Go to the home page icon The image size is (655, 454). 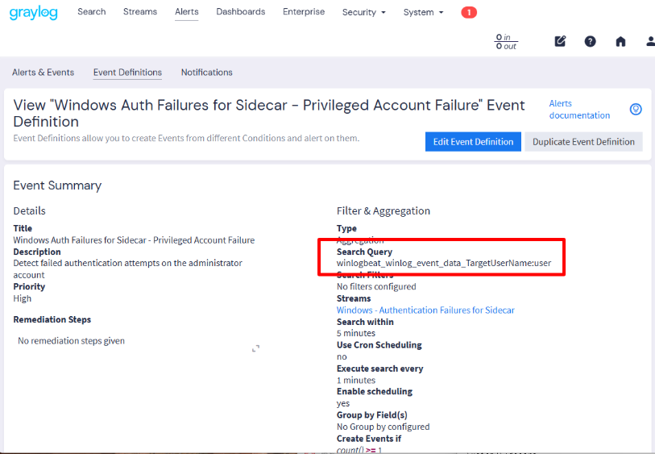click(620, 41)
